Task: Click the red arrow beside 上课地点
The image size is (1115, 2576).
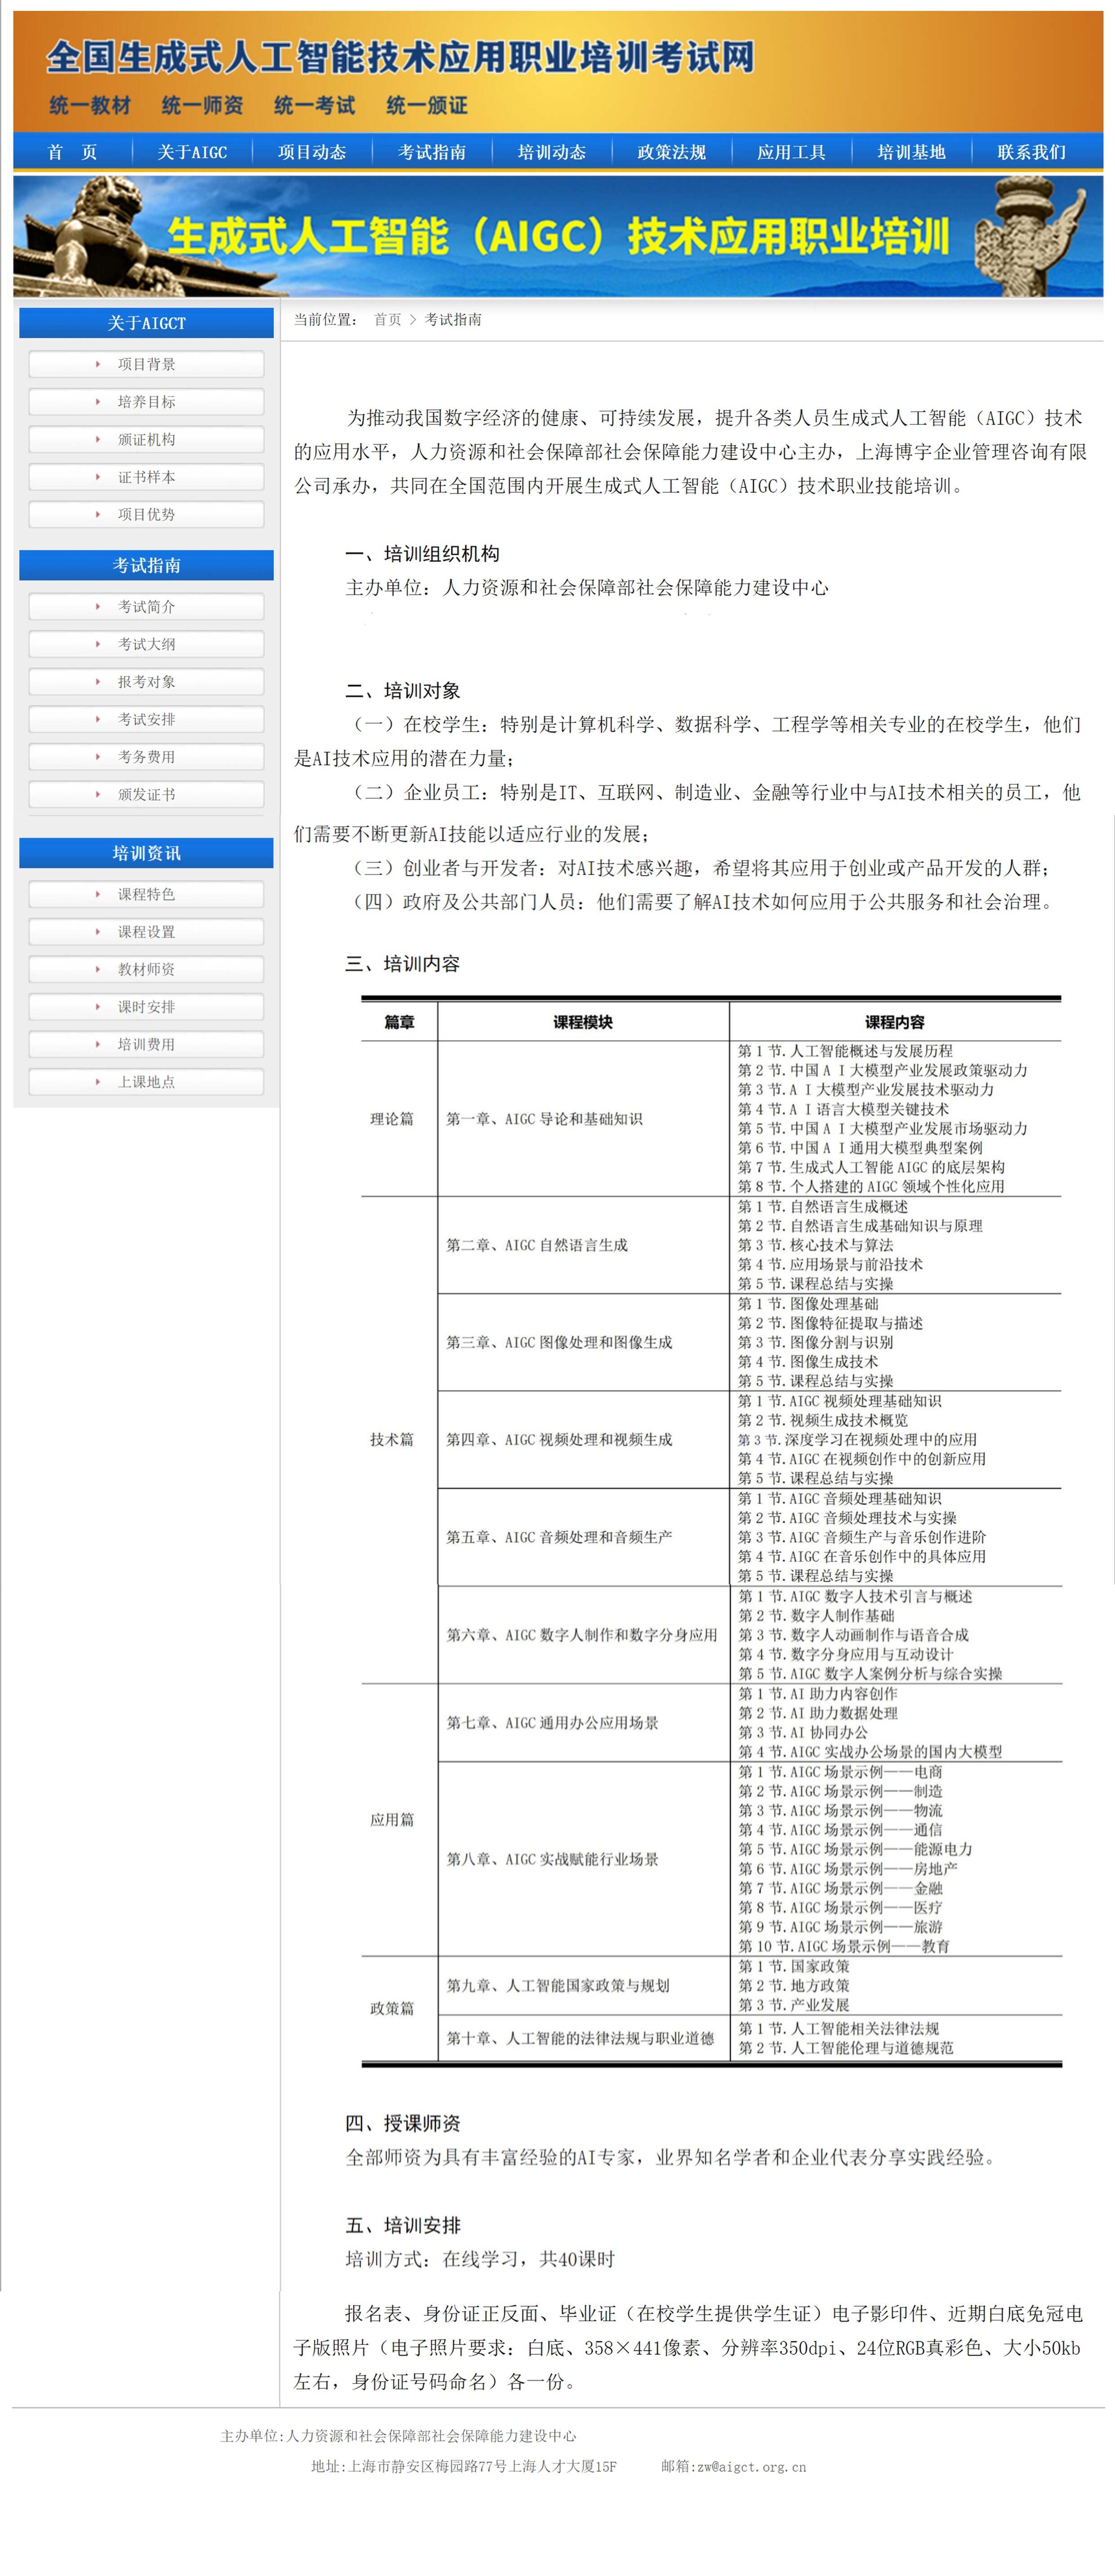Action: click(x=97, y=1082)
